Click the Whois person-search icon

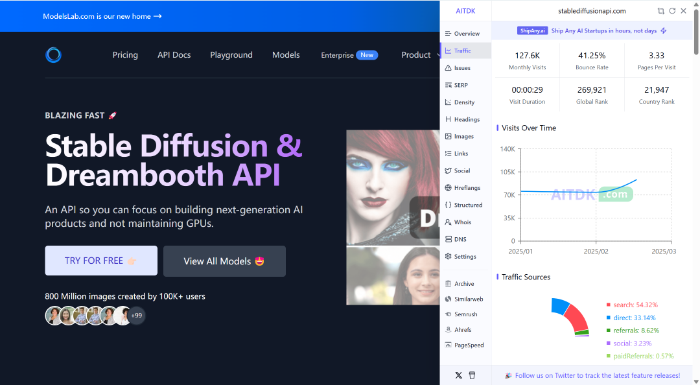[449, 222]
